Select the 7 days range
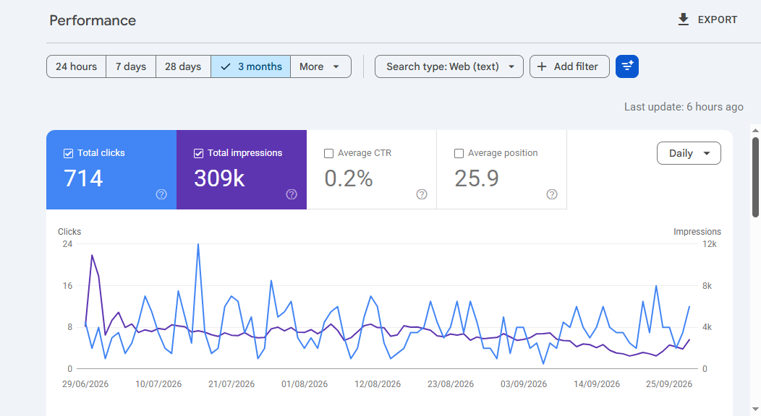The height and width of the screenshot is (416, 761). click(x=130, y=67)
